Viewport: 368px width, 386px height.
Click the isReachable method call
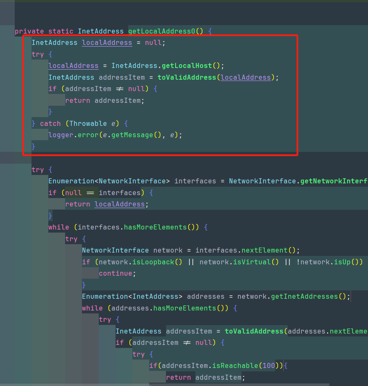[235, 366]
